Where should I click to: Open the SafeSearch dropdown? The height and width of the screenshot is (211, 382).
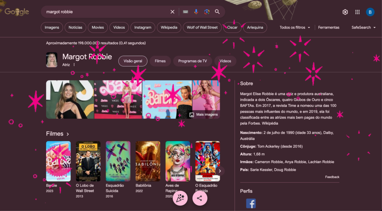tap(363, 28)
